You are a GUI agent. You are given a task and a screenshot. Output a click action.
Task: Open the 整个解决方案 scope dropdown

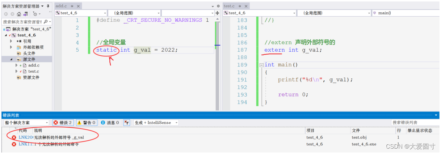click(26, 123)
